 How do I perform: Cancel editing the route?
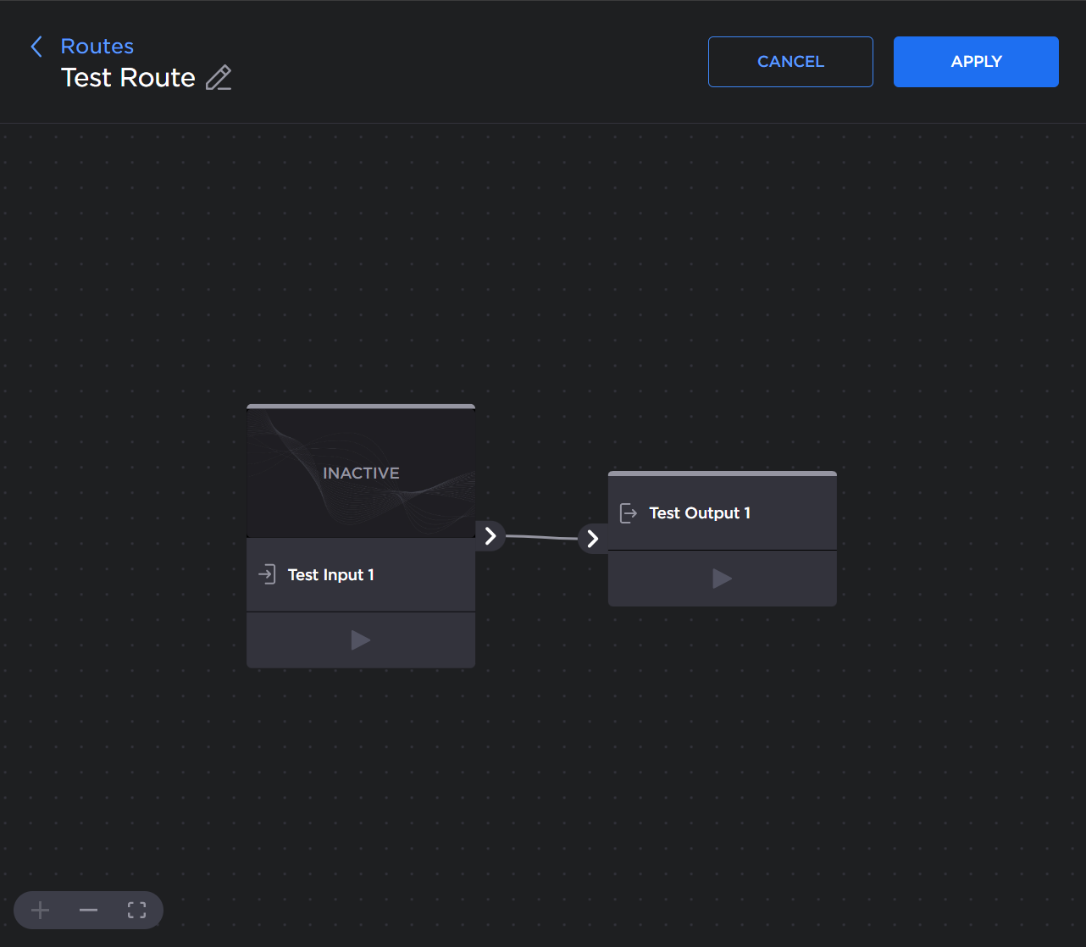(x=790, y=61)
